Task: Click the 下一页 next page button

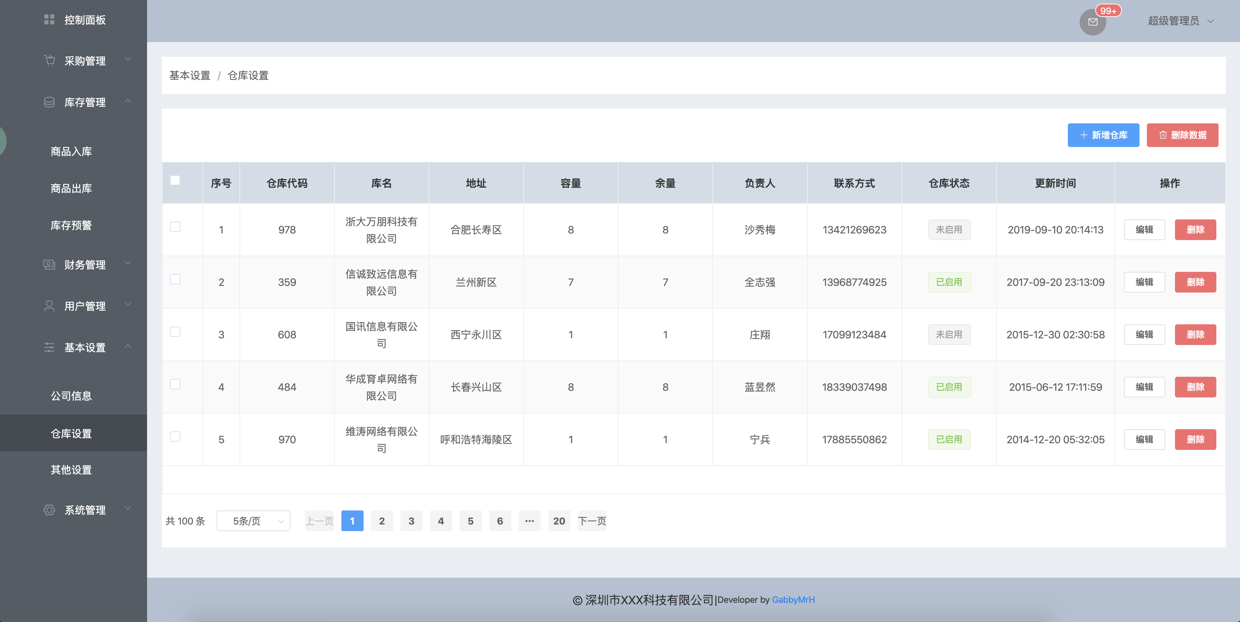Action: (592, 521)
